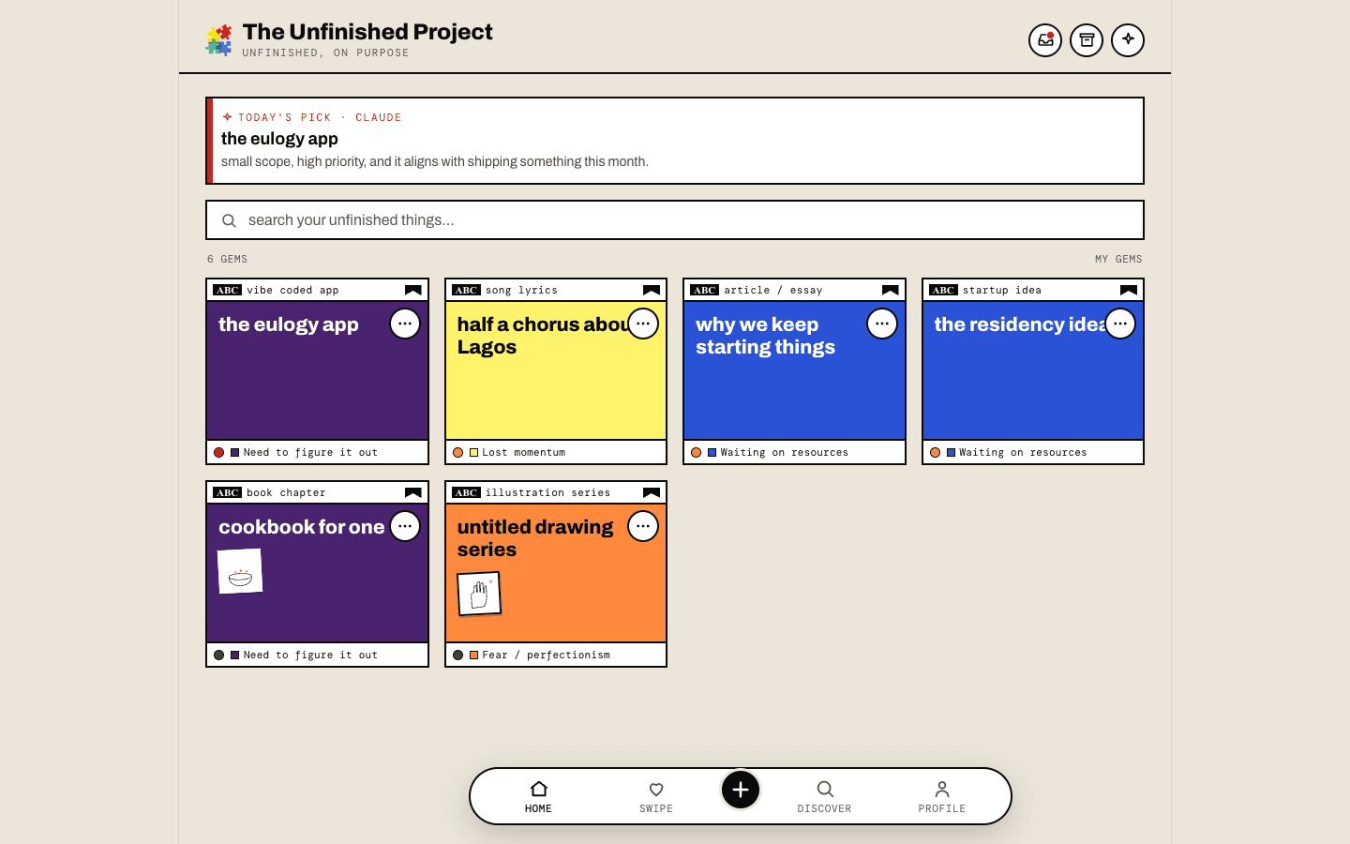This screenshot has width=1350, height=844.
Task: Click the untitled drawing series title
Action: tap(535, 538)
